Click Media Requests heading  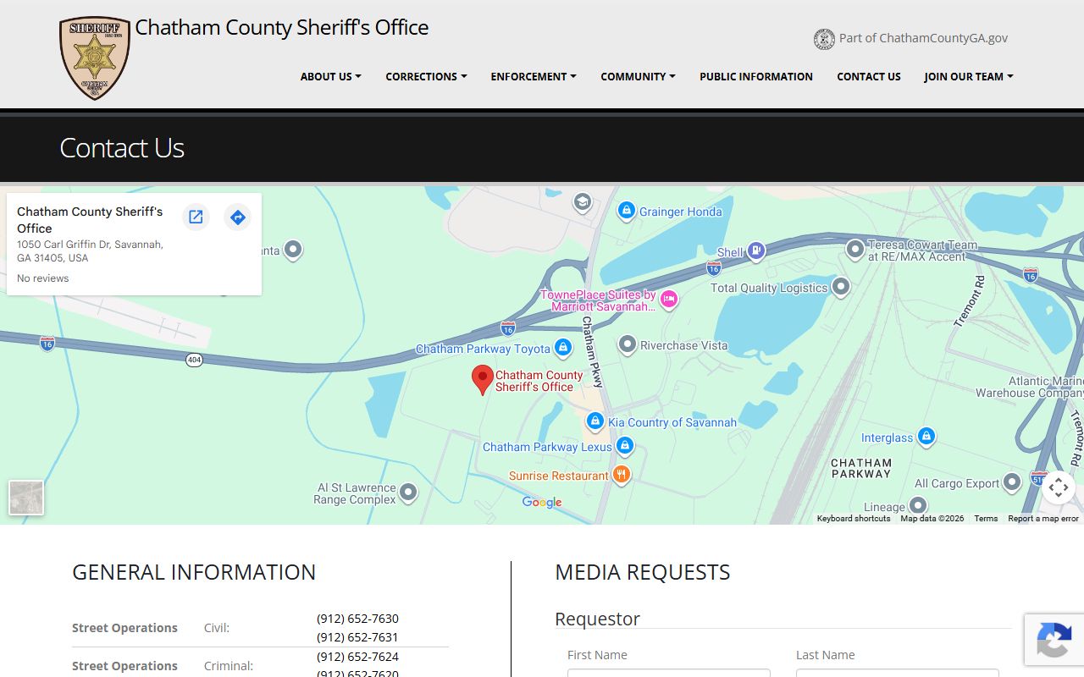643,572
